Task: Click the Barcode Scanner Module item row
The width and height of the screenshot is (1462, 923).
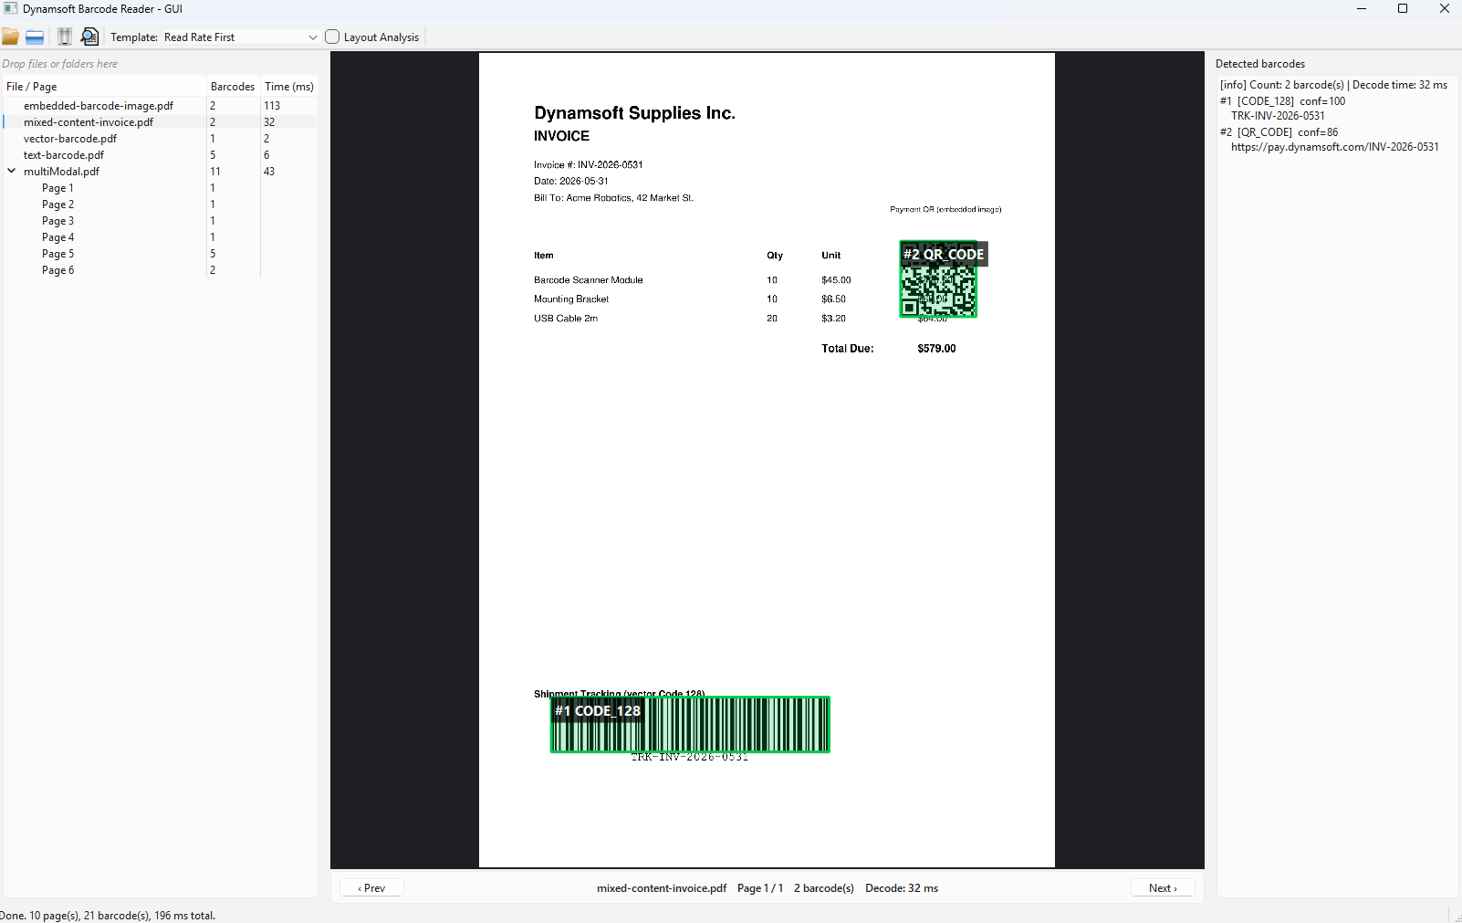Action: [589, 280]
